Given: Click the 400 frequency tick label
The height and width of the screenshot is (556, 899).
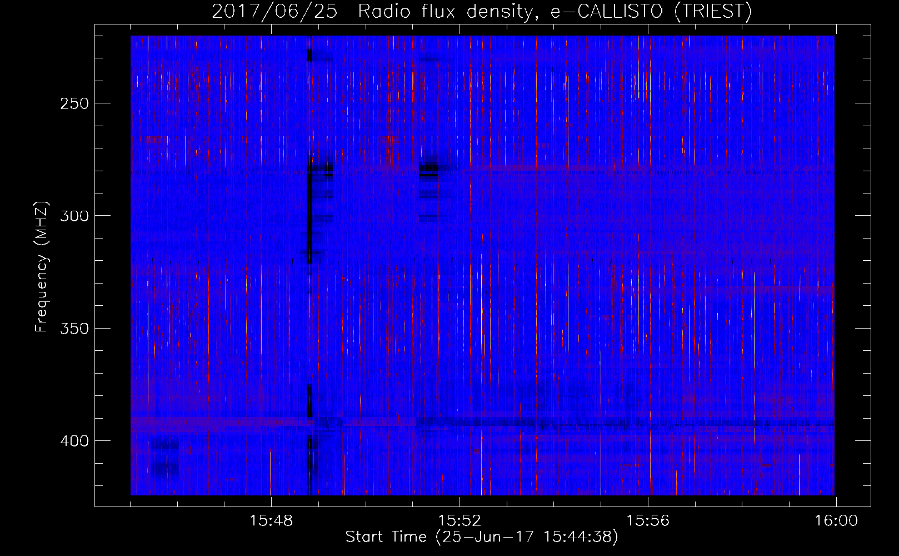Looking at the screenshot, I should [x=74, y=441].
